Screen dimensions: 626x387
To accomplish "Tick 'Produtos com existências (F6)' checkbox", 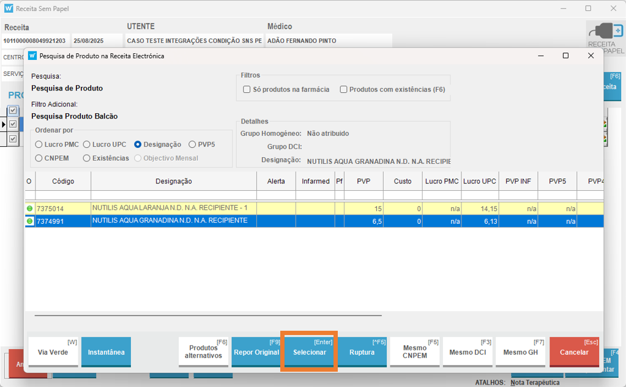I will (343, 89).
